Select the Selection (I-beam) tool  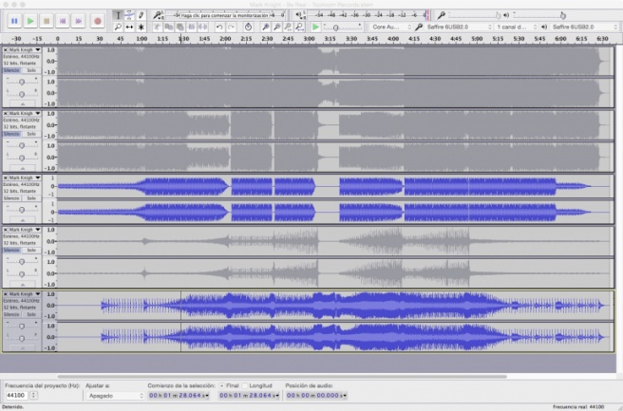pos(118,15)
